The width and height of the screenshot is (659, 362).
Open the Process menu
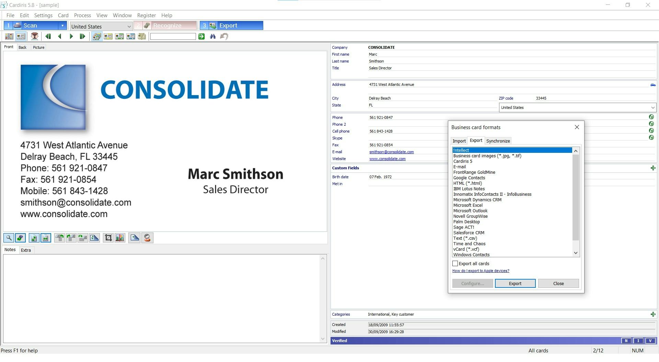[x=82, y=15]
